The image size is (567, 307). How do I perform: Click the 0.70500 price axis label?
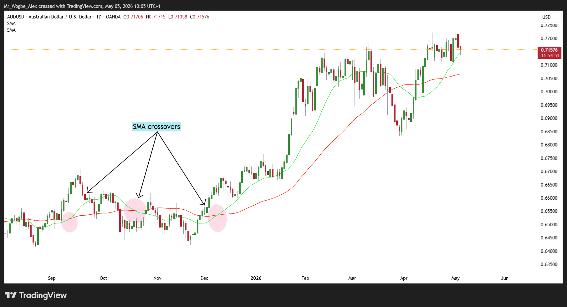[x=549, y=79]
